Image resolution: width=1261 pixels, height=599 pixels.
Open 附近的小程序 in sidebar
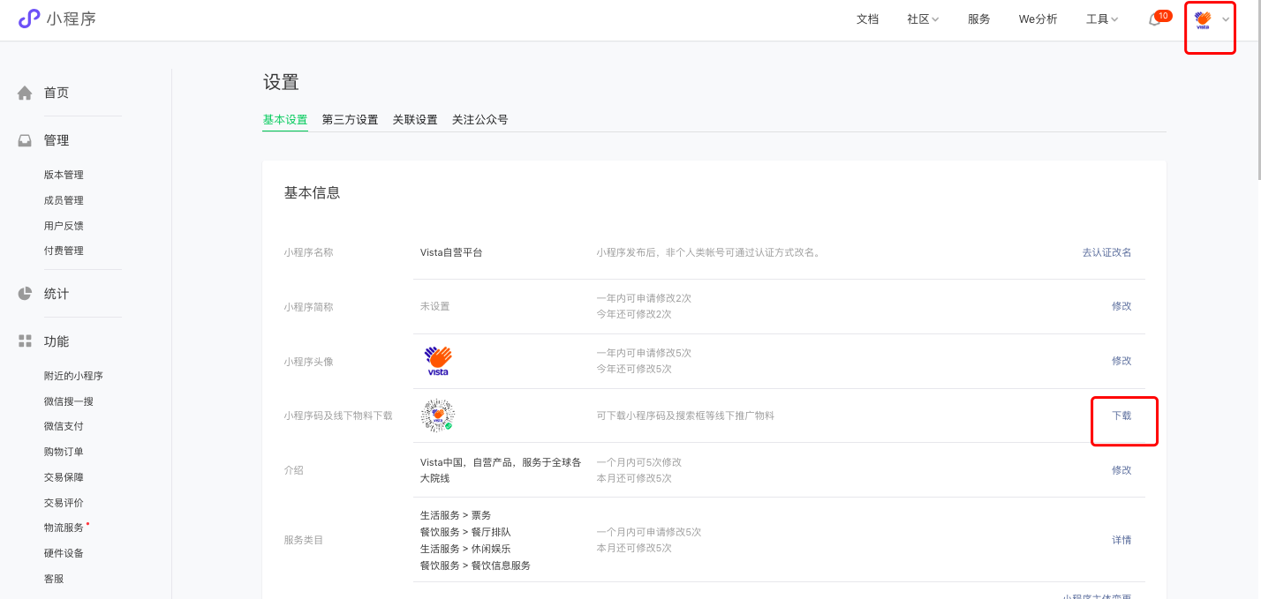click(x=73, y=376)
